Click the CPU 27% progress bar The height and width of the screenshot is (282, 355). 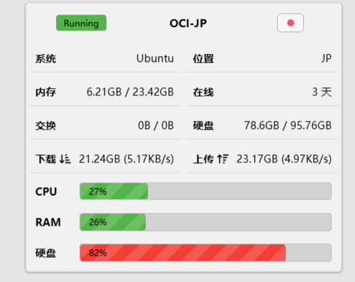206,191
